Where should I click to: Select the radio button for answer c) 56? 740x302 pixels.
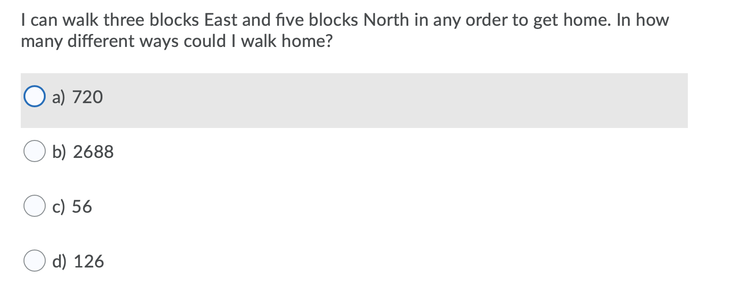[35, 206]
